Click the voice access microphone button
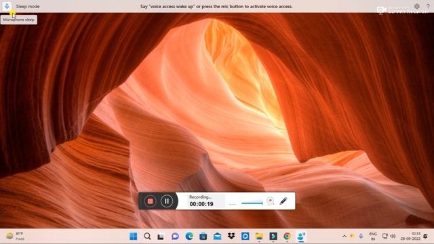Image resolution: width=434 pixels, height=244 pixels. click(7, 6)
